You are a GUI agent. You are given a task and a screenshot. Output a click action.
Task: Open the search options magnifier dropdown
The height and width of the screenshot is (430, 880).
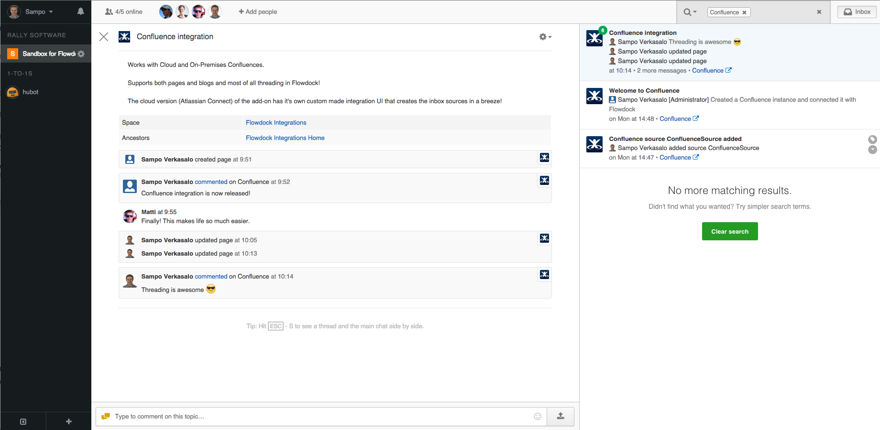tap(690, 12)
